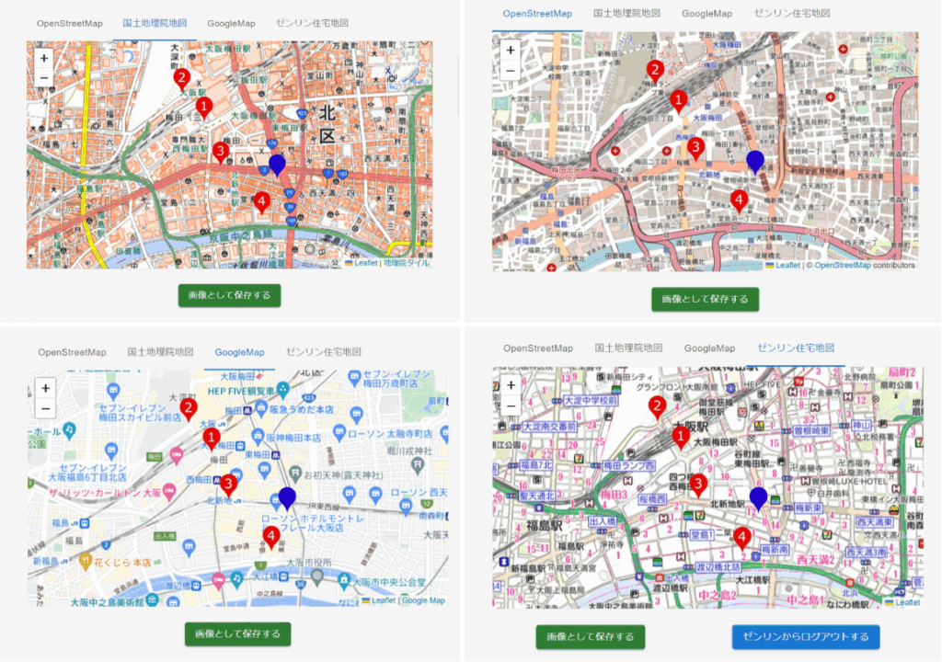Zoom in on the OpenStreetMap map
This screenshot has width=942, height=662.
click(x=510, y=50)
